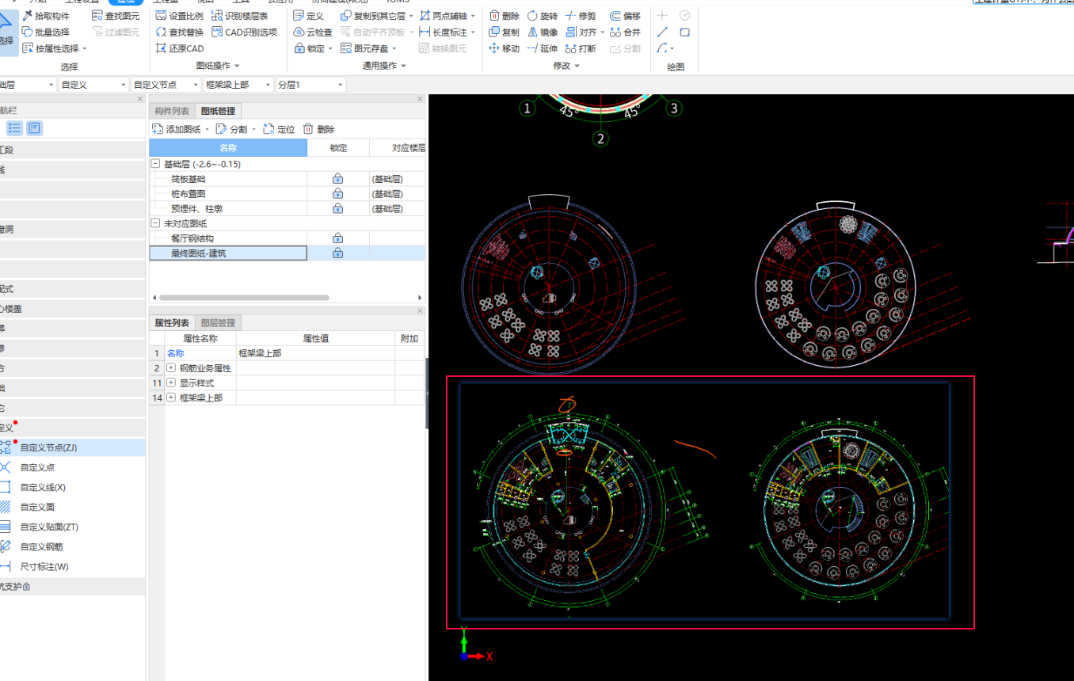Open 查找替换 find and replace
This screenshot has width=1074, height=681.
point(180,32)
